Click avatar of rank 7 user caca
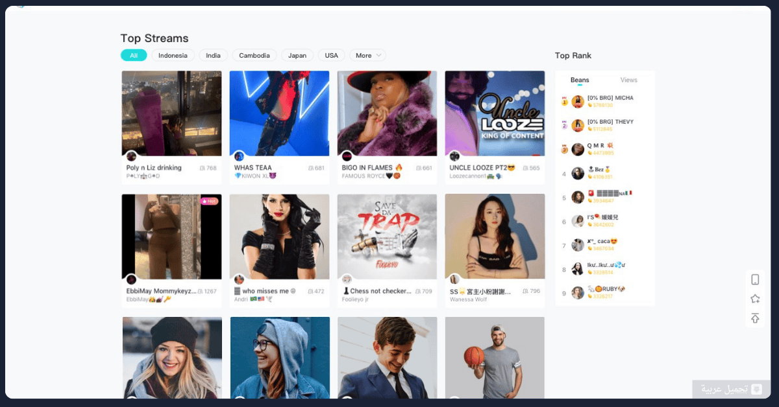 [x=578, y=245]
